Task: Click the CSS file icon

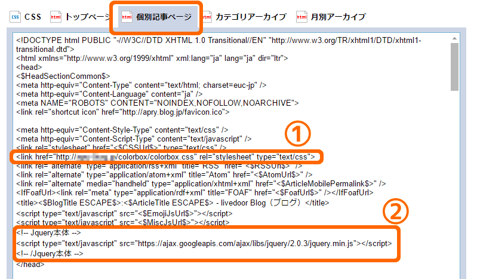Action: (x=15, y=17)
